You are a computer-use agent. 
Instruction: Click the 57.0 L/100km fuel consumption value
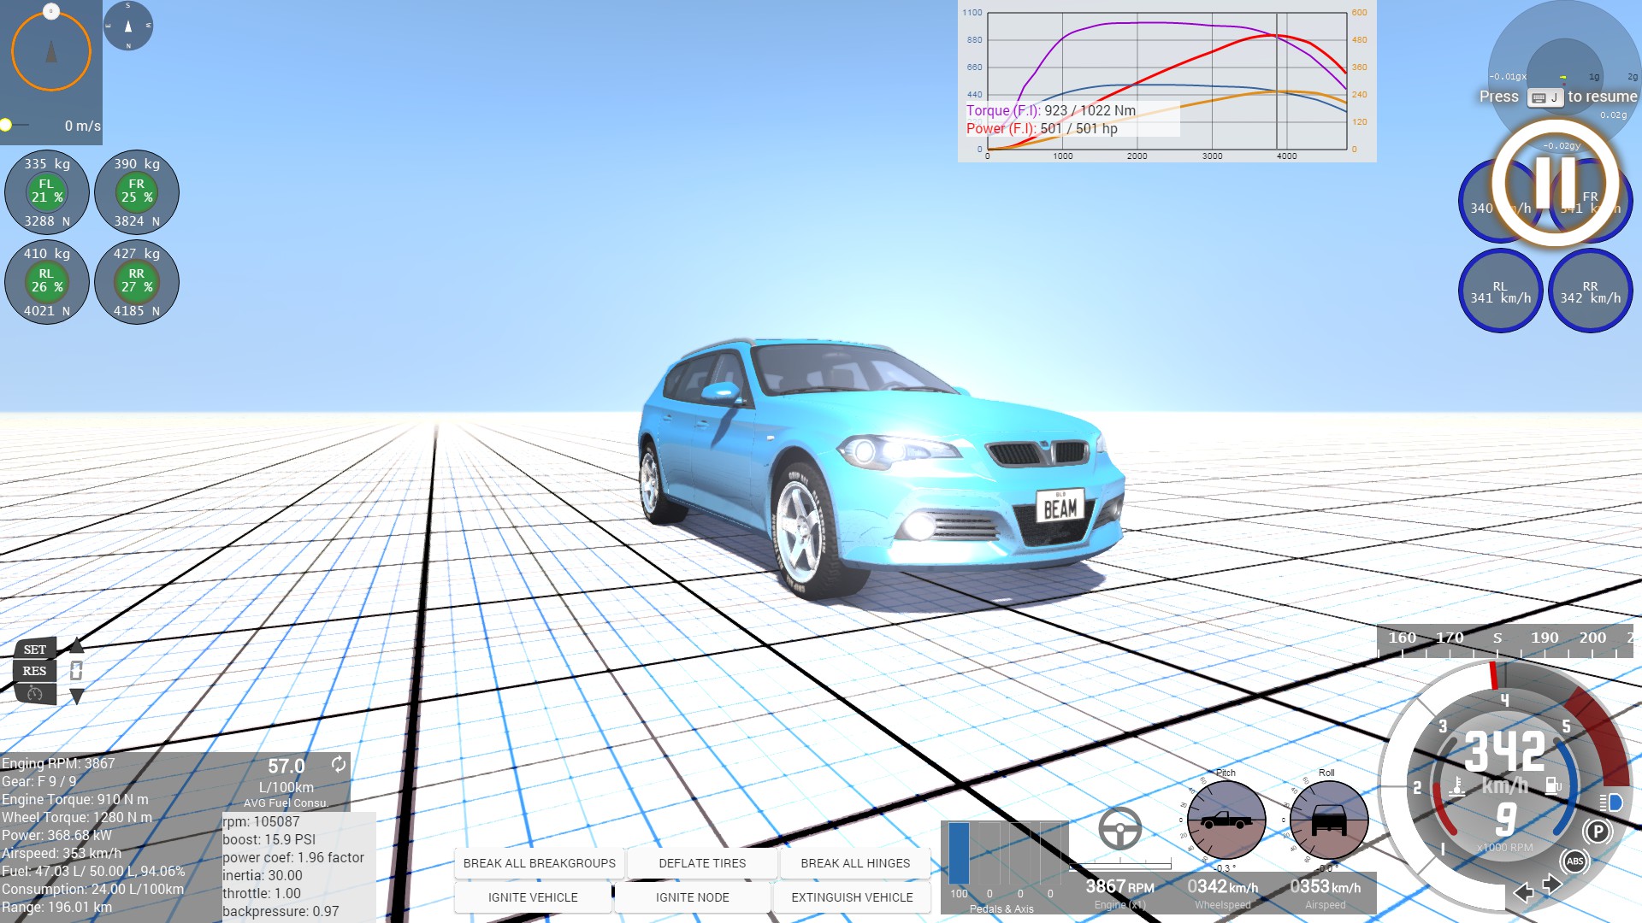[x=286, y=767]
